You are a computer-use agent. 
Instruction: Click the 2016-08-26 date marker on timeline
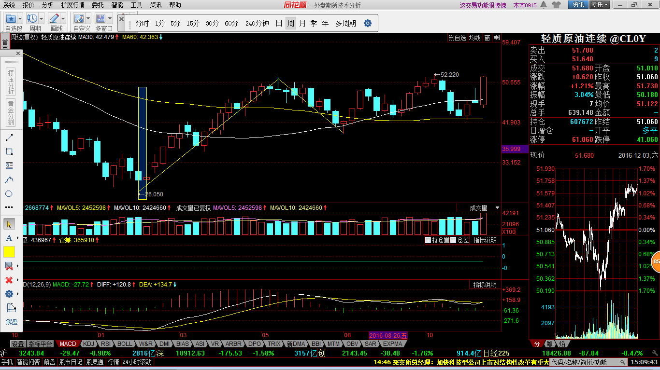tap(388, 335)
